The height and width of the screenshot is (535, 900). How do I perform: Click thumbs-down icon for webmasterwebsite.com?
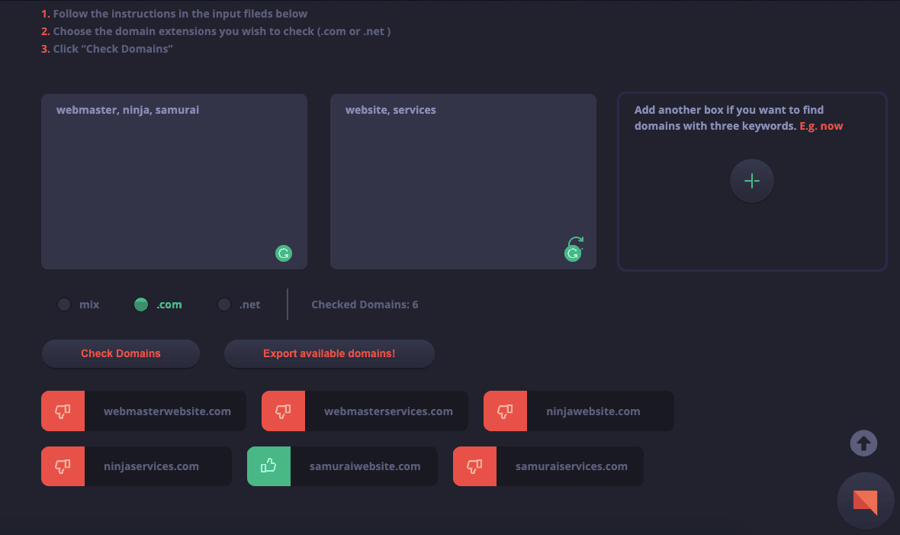pyautogui.click(x=63, y=411)
